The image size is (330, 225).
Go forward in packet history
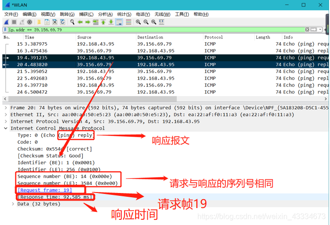point(88,22)
